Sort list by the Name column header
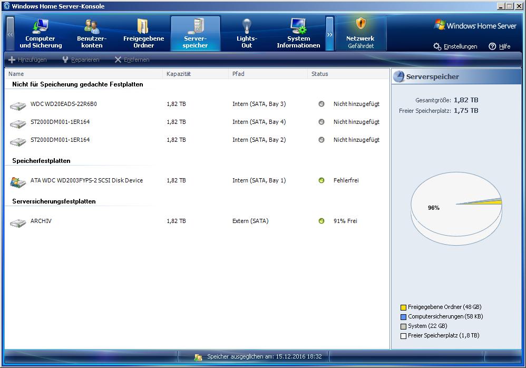The image size is (526, 368). (83, 74)
